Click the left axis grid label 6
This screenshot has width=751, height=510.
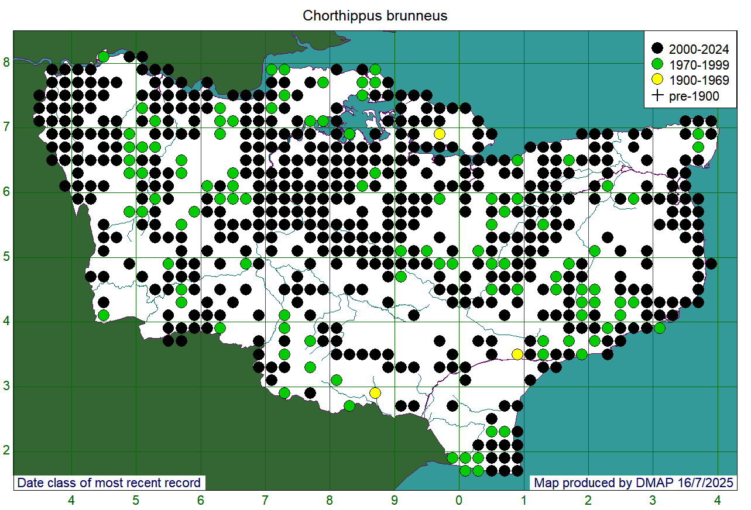point(6,192)
